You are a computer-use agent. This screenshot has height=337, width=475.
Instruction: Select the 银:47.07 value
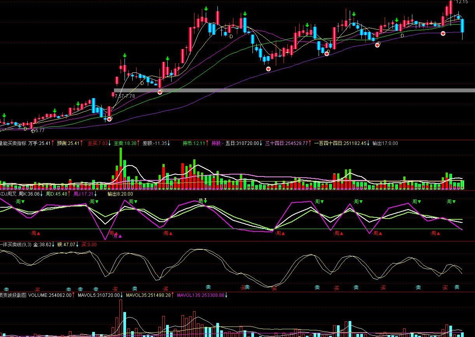coord(67,245)
